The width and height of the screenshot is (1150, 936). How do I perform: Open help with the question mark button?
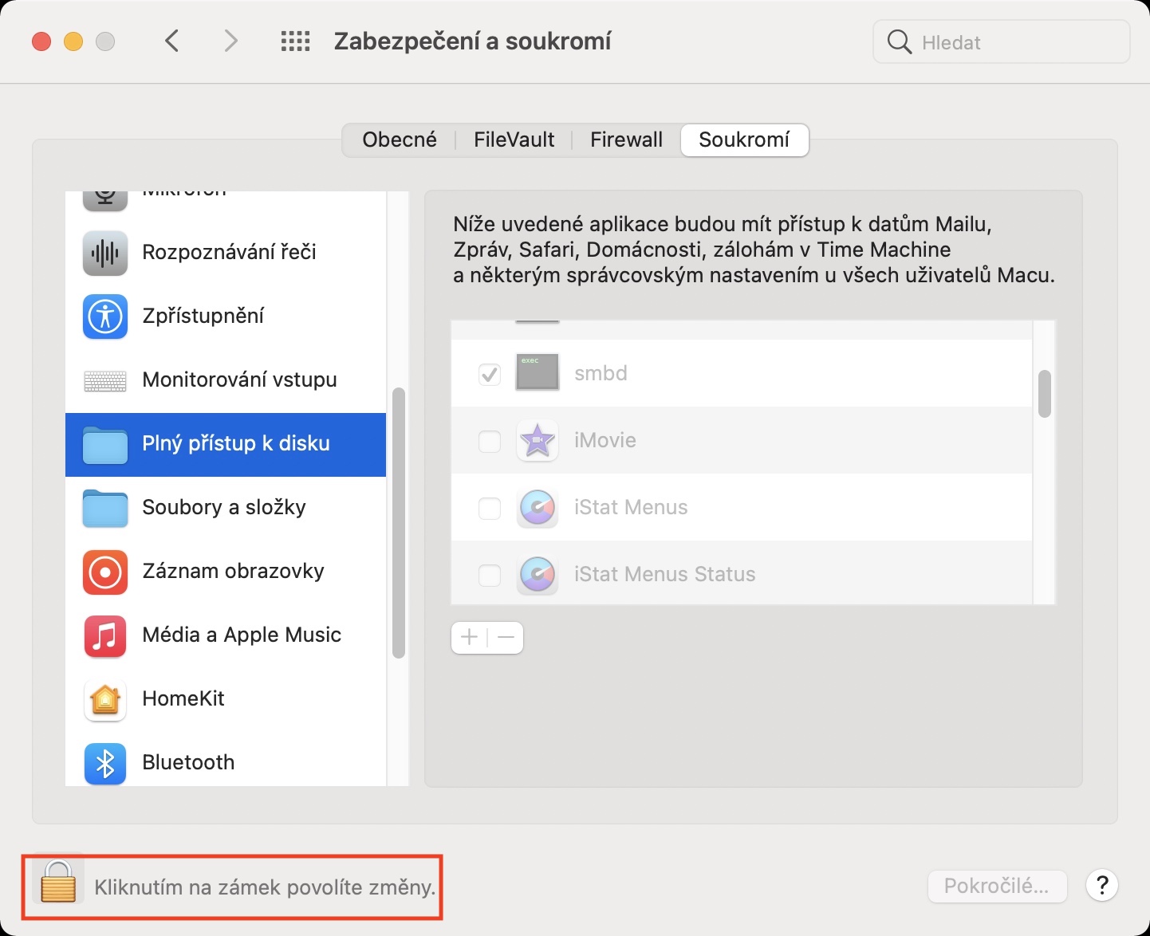coord(1102,885)
